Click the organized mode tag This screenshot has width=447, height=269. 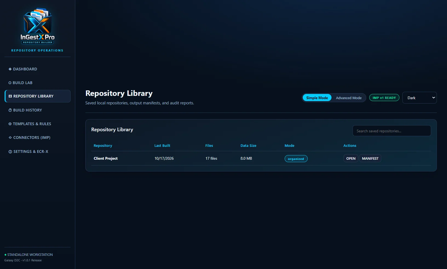tap(296, 159)
